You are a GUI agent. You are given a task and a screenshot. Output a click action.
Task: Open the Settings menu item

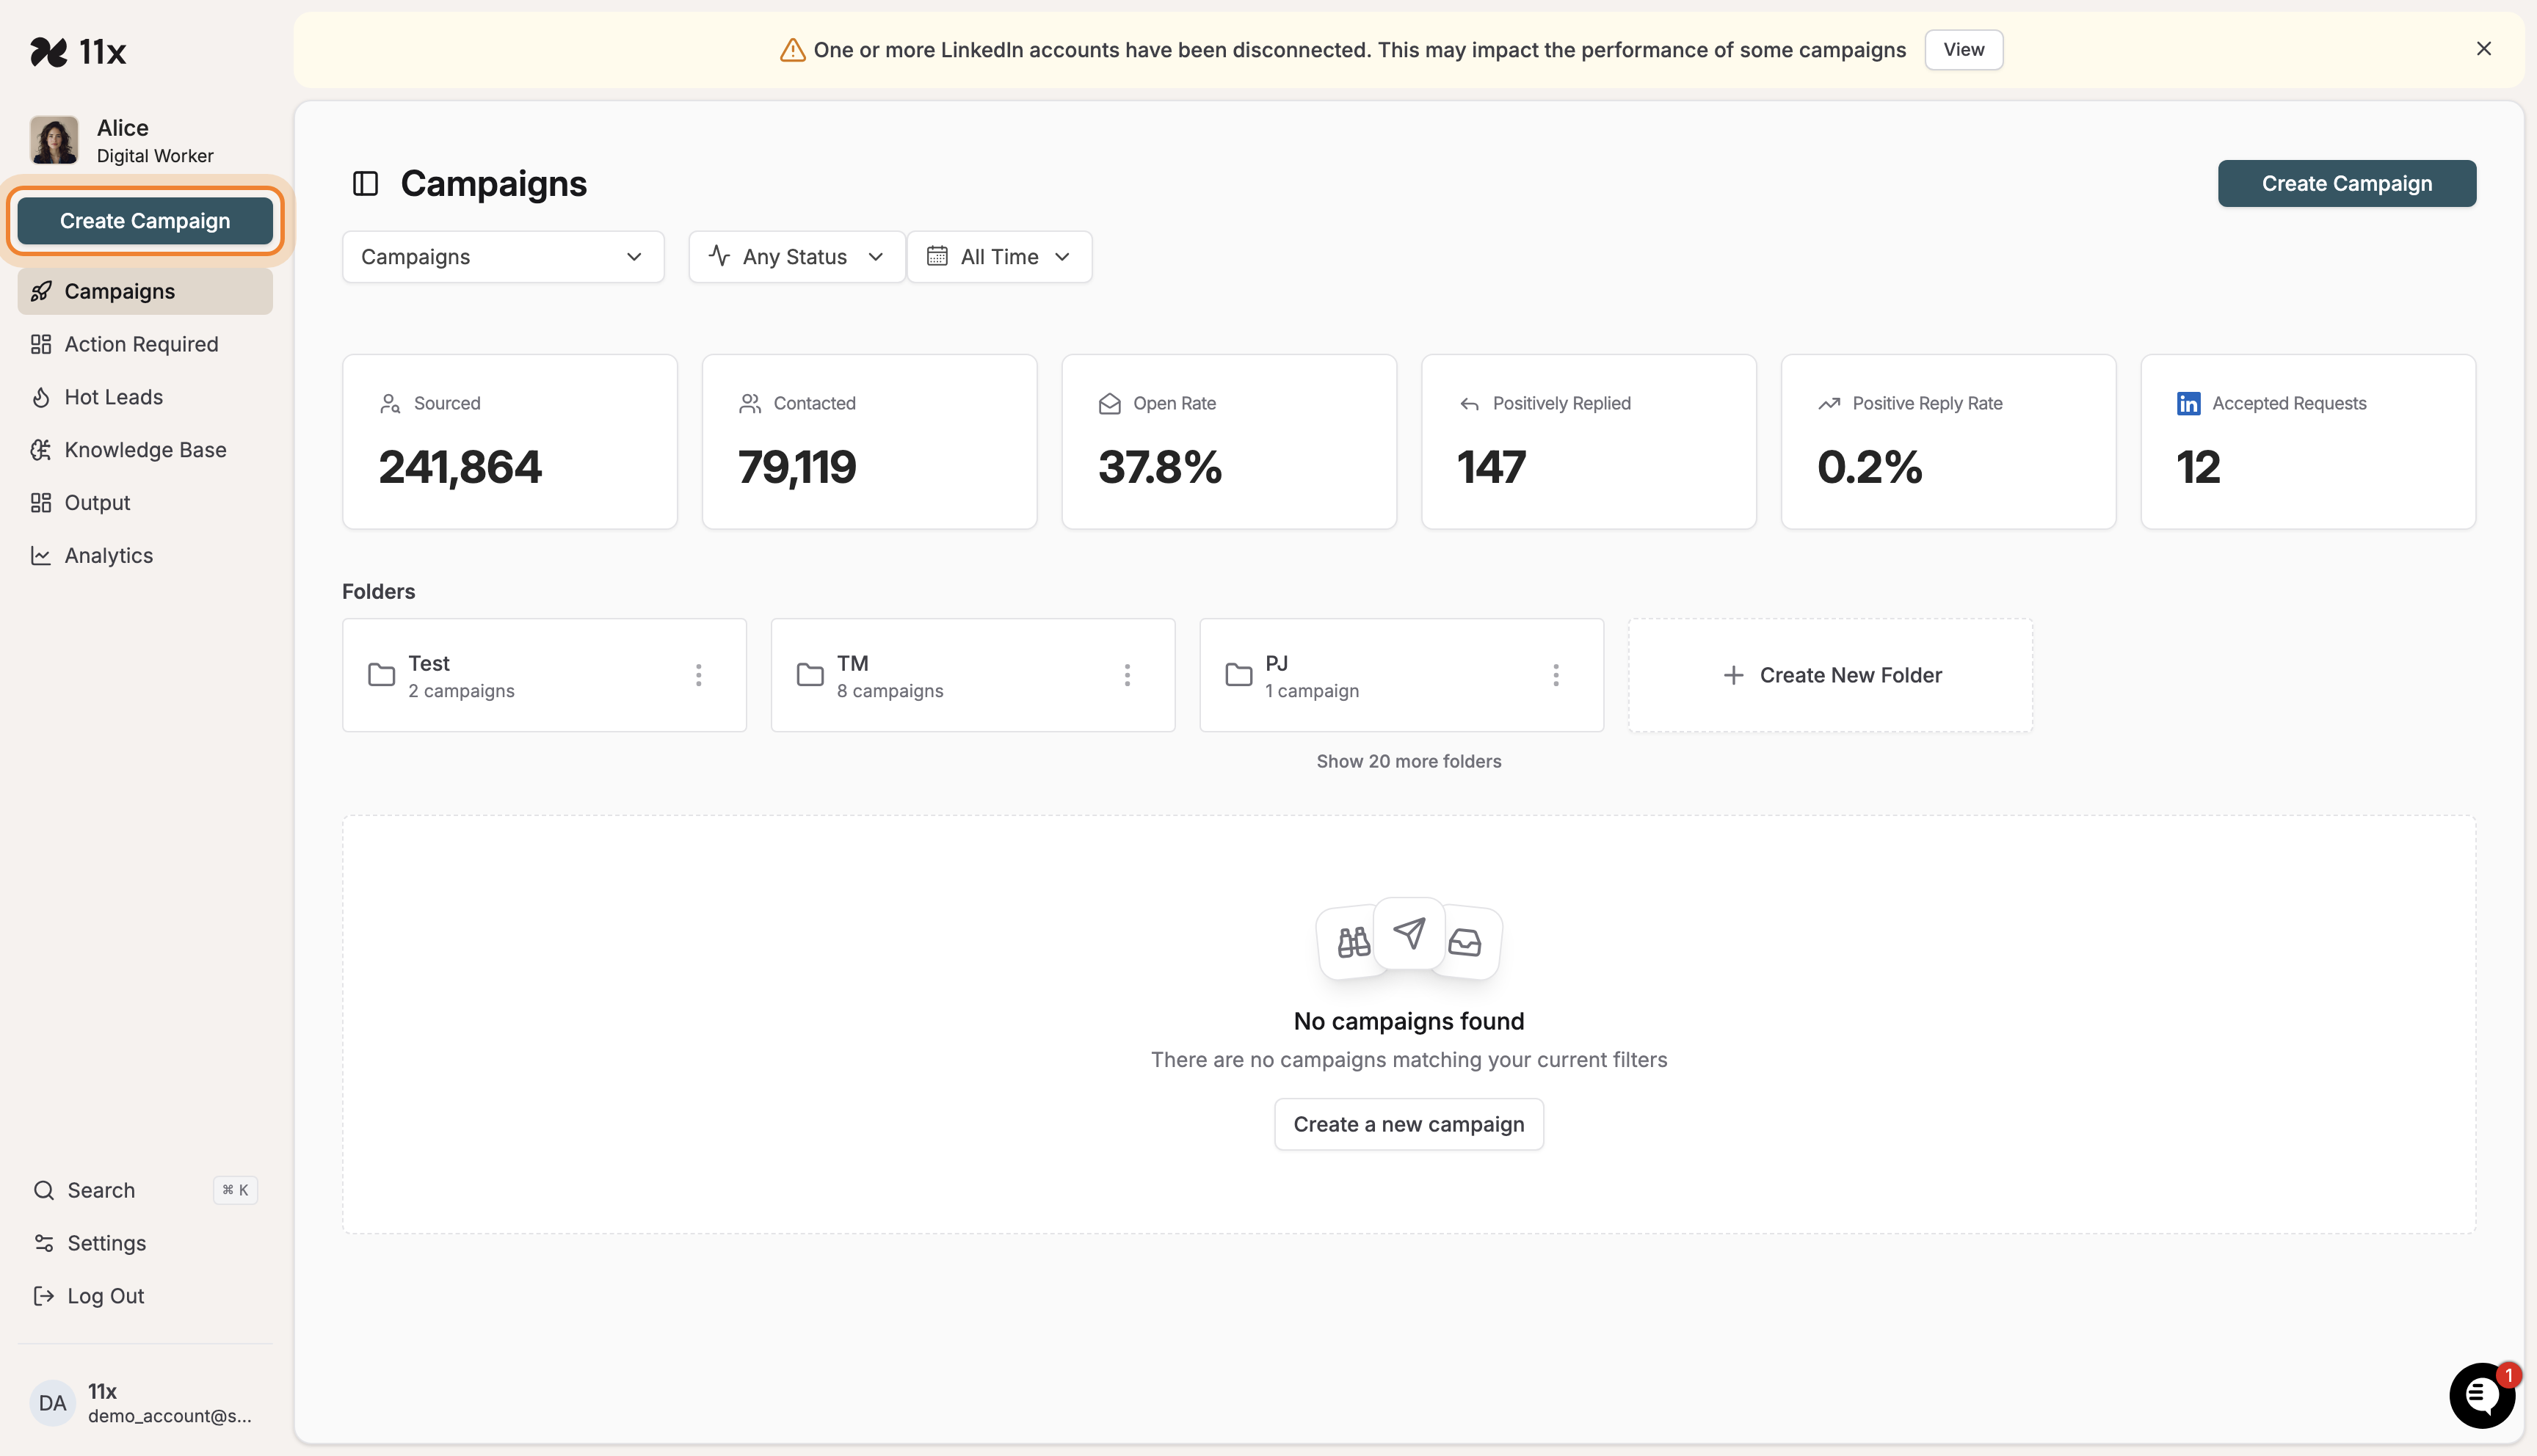tap(106, 1243)
